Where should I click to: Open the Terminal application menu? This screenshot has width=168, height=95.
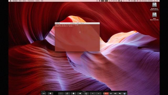click(15, 1)
